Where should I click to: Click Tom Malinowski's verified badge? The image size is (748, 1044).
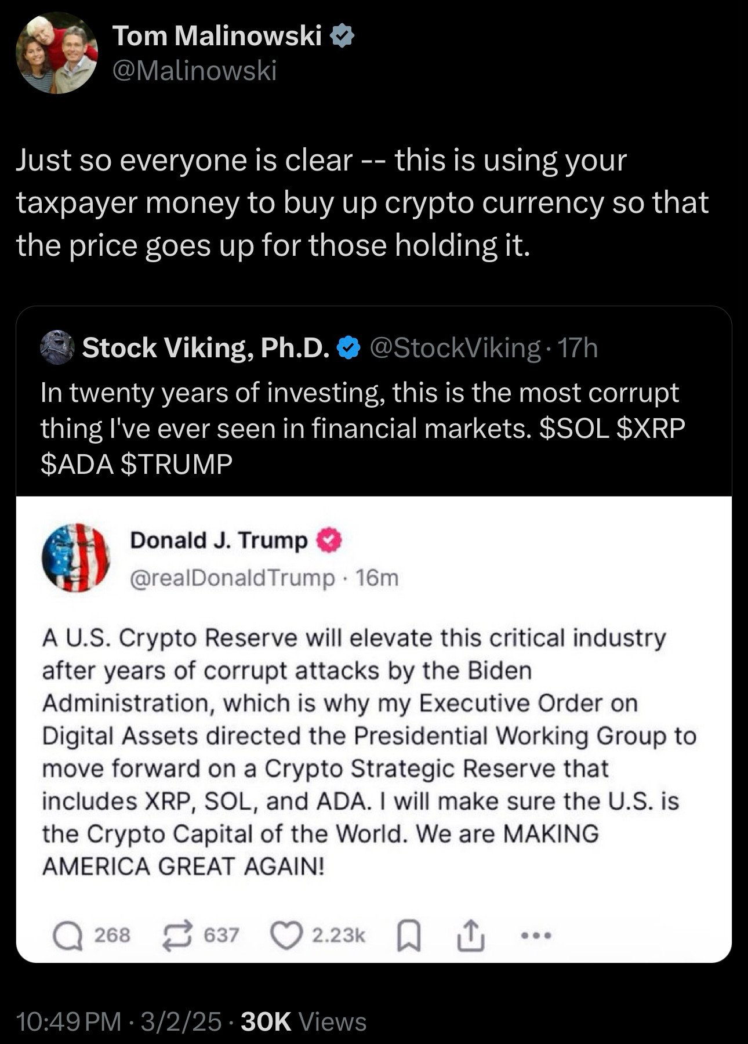point(342,36)
